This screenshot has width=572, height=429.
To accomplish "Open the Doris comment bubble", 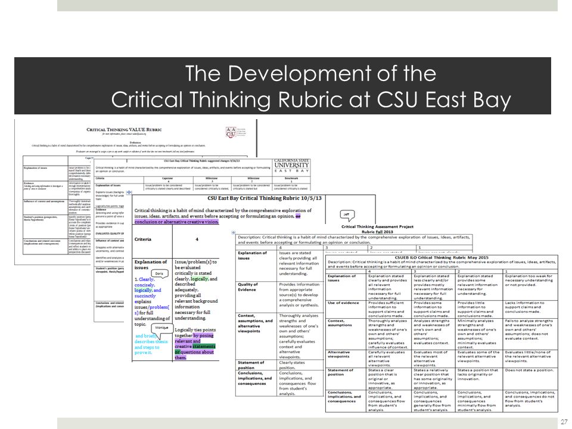I will pyautogui.click(x=160, y=274).
